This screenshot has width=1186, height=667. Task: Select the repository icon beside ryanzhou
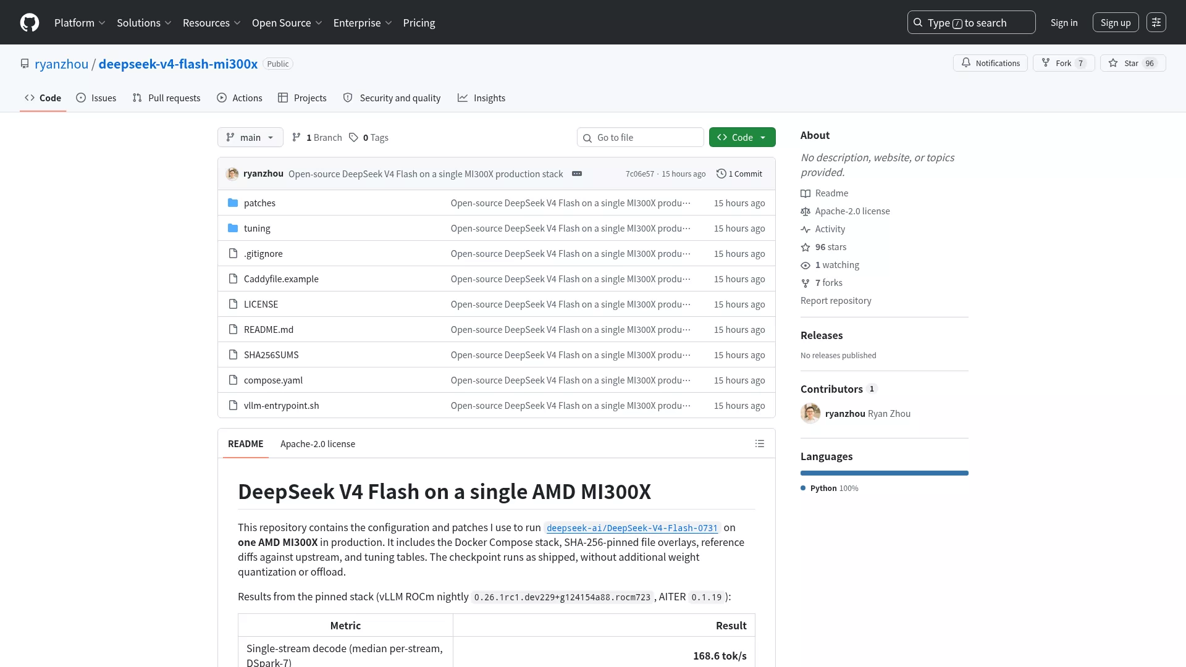click(x=25, y=64)
